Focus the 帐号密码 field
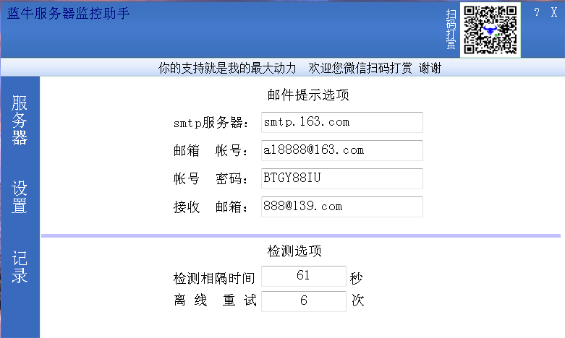Image resolution: width=565 pixels, height=338 pixels. pos(342,178)
